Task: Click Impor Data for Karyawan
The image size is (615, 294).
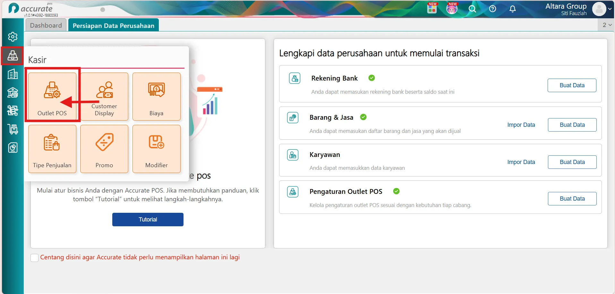Action: [521, 162]
